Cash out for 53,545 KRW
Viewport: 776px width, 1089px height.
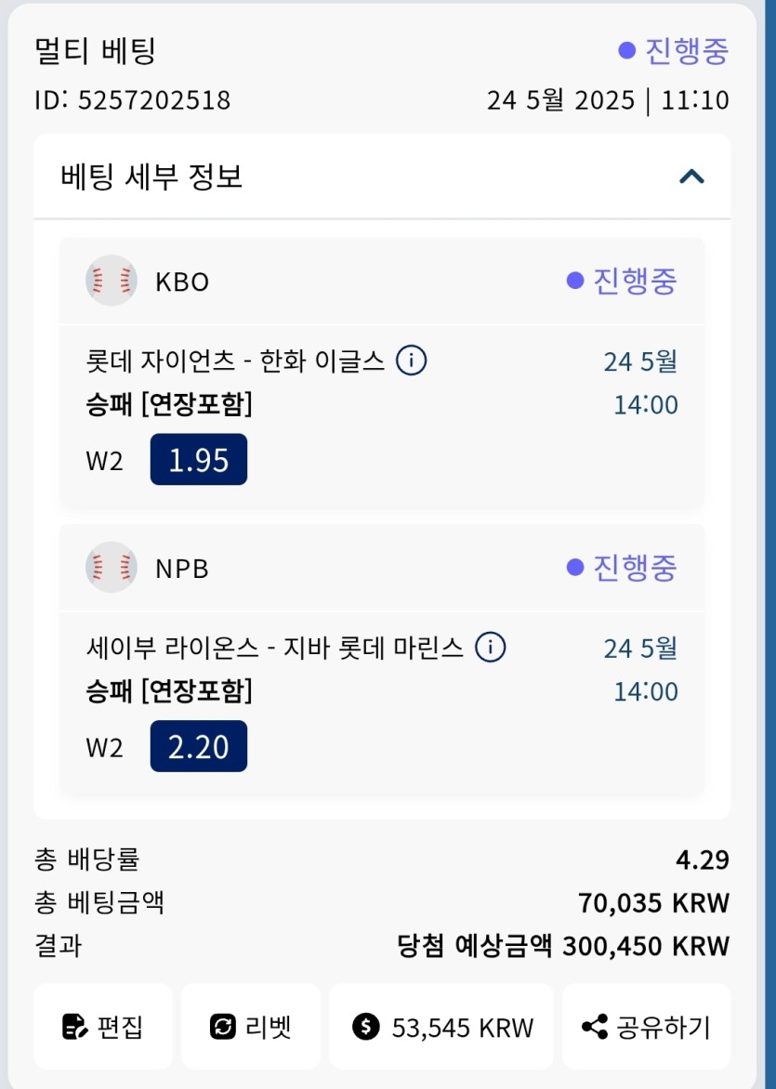point(441,1027)
